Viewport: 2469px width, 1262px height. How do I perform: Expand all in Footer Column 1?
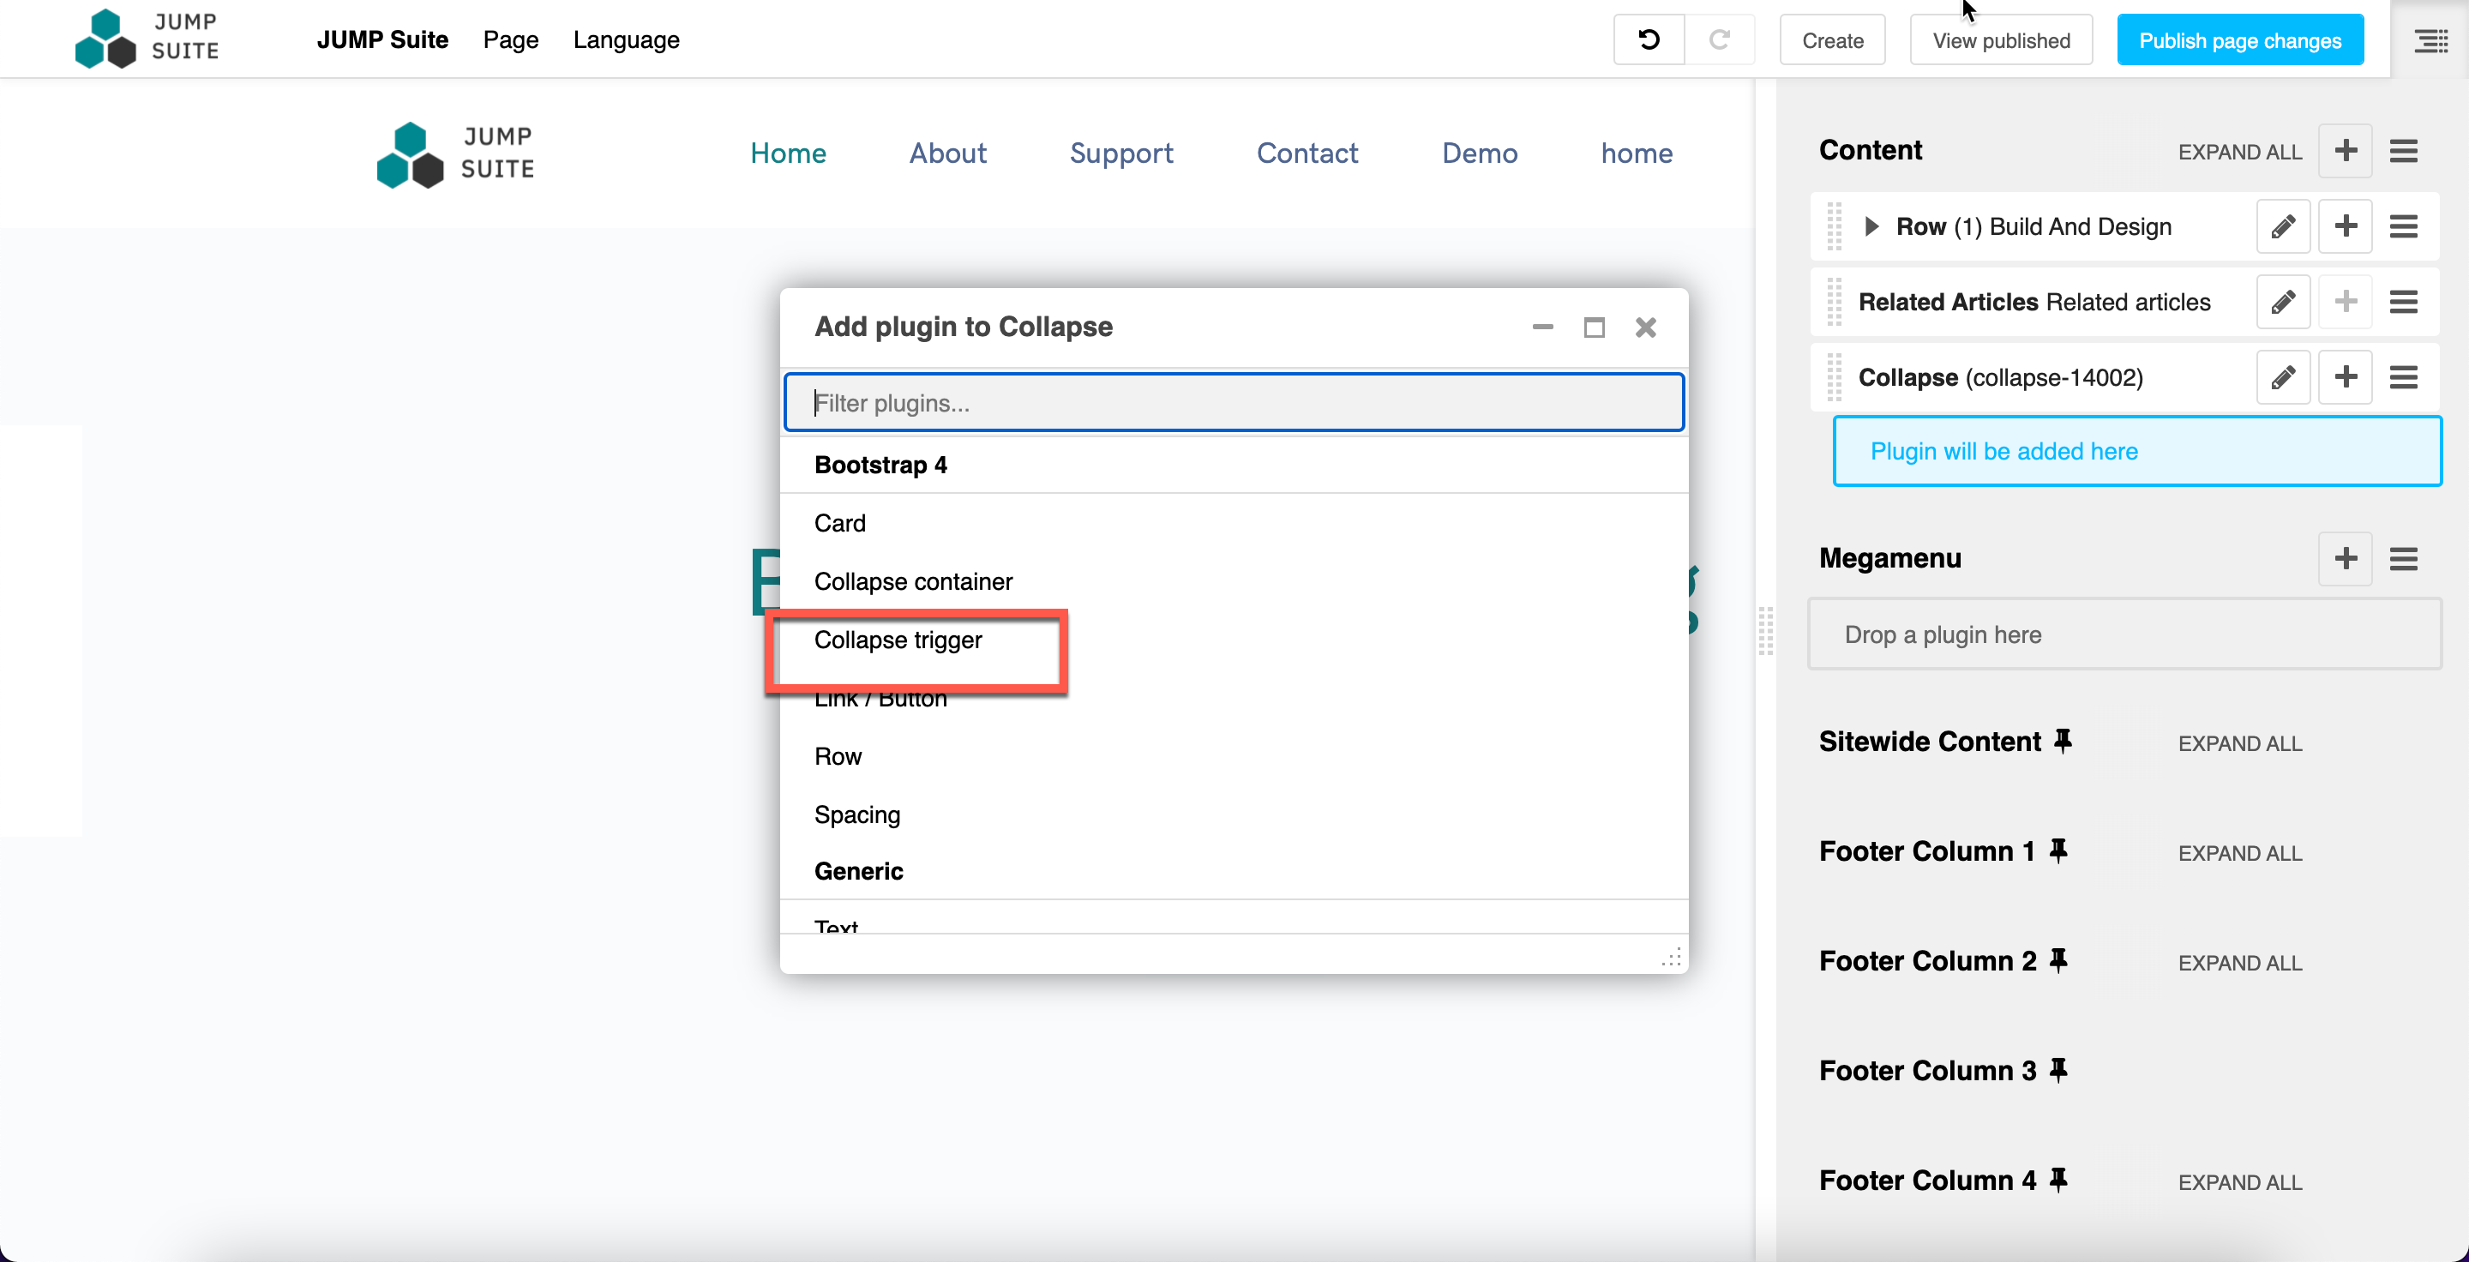click(2239, 853)
